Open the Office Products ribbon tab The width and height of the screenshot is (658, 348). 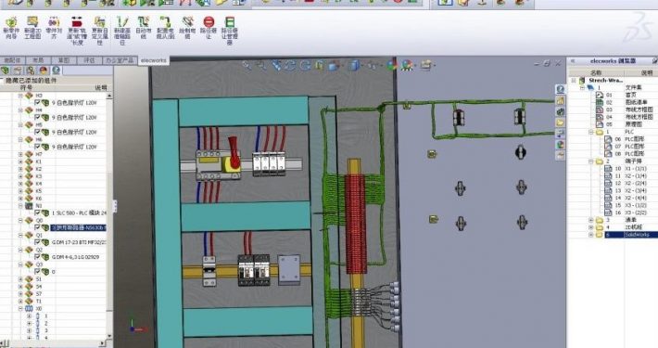(x=120, y=60)
